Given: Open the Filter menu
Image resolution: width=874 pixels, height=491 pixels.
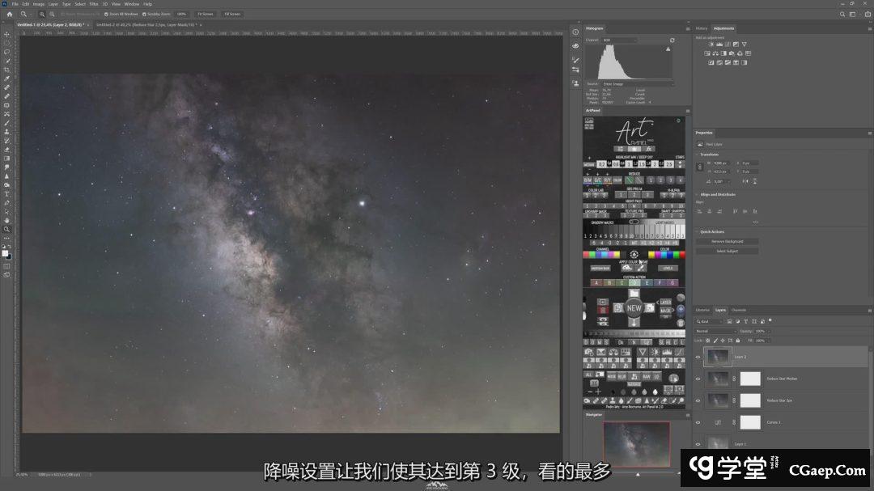Looking at the screenshot, I should point(93,4).
